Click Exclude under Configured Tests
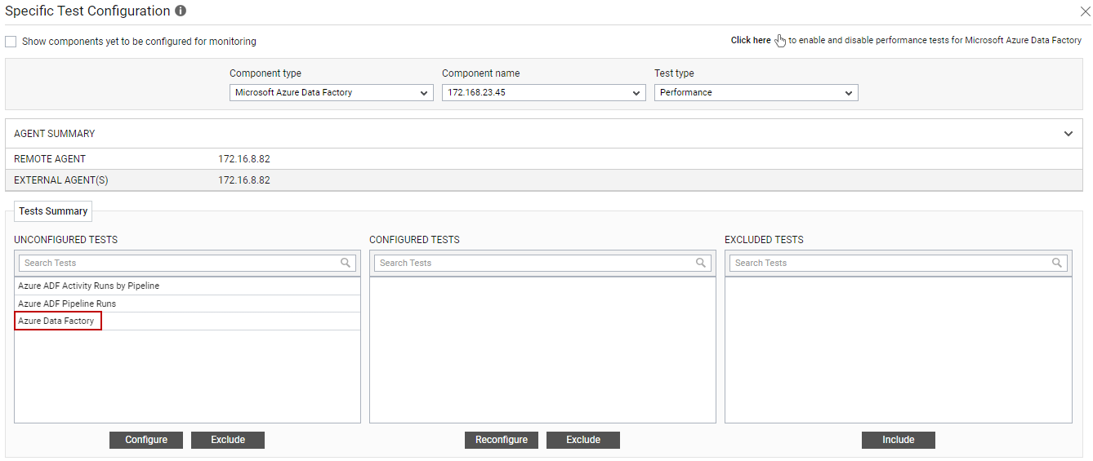 click(x=583, y=440)
